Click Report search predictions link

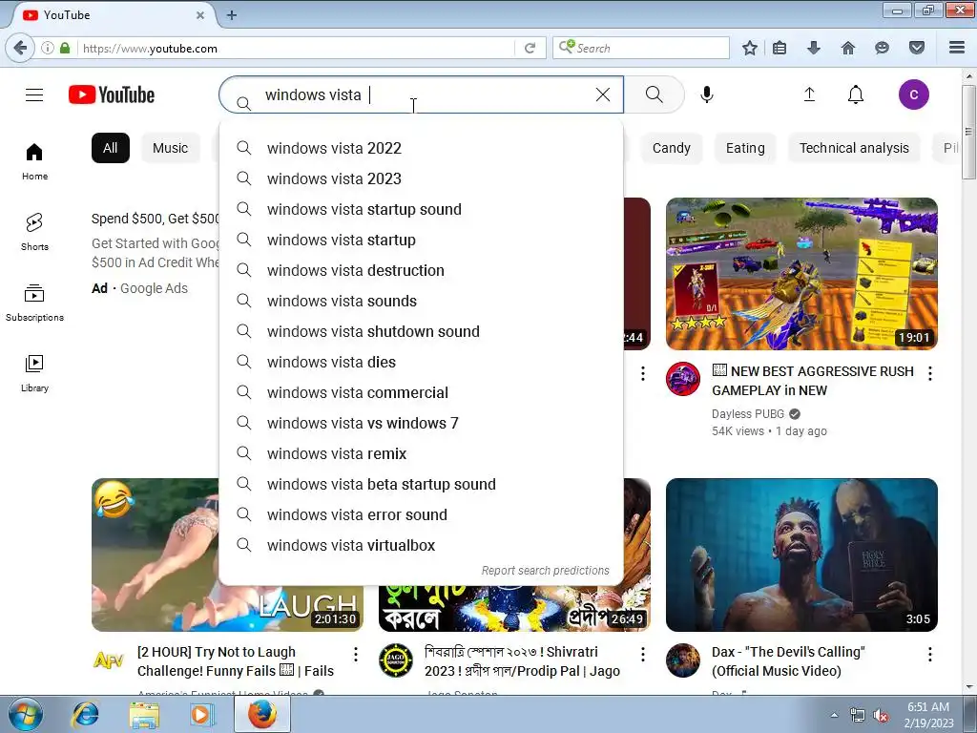545,571
